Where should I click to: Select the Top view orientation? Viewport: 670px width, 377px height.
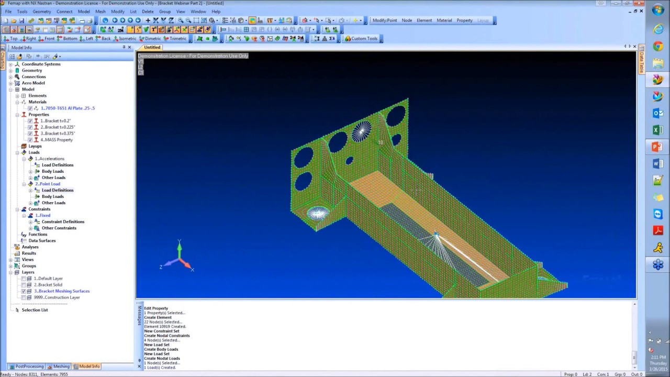point(10,38)
